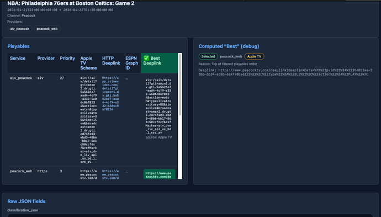This screenshot has width=381, height=217.
Task: Open the peacocktv HTTP deeplink in peacock_web row
Action: click(x=110, y=174)
